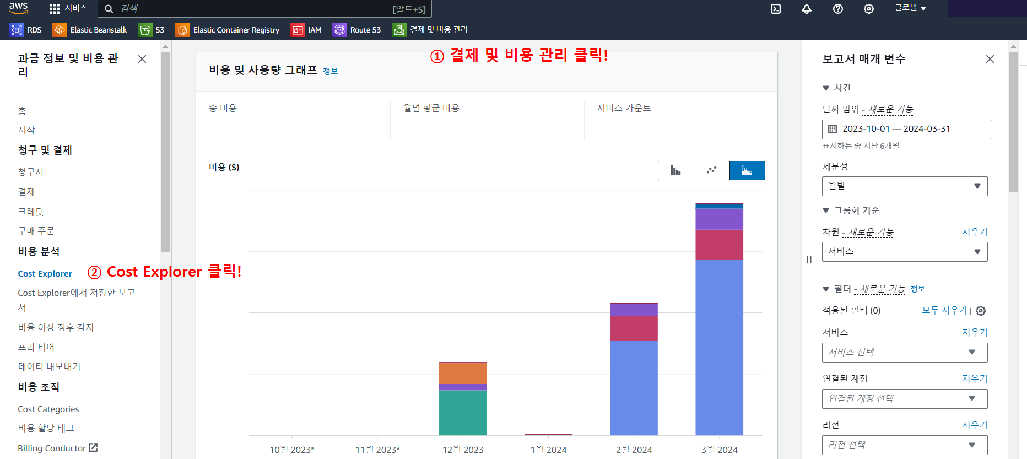
Task: Close the 과금 정보 및 비용 관리 sidebar
Action: [x=142, y=59]
